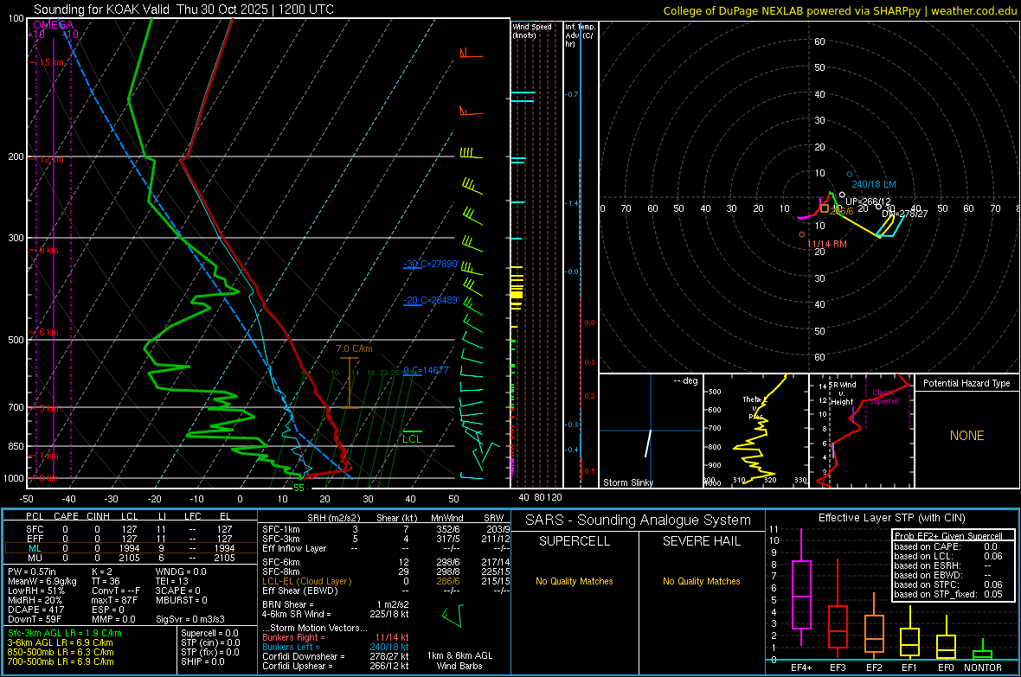The height and width of the screenshot is (677, 1021).
Task: Click the SUPERCELL analogue column header
Action: click(575, 541)
